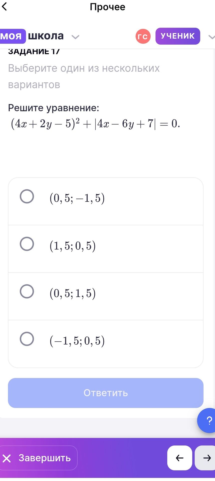Select radio option (−1,5; 0,5)
Image resolution: width=215 pixels, height=481 pixels.
click(27, 339)
